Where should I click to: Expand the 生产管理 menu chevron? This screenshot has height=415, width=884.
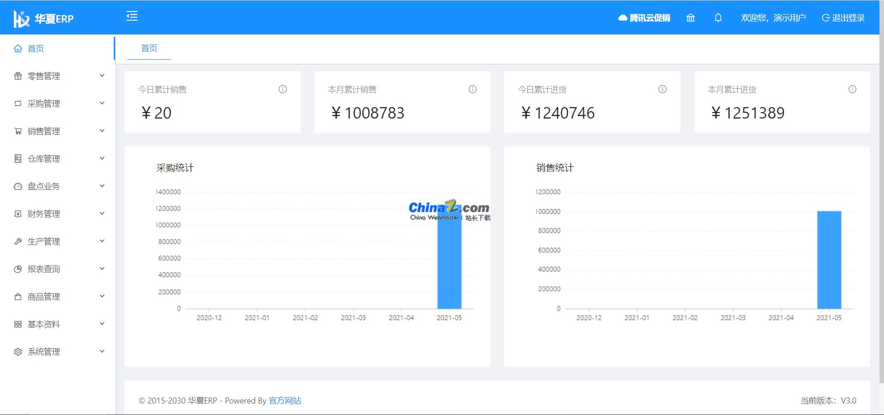102,241
